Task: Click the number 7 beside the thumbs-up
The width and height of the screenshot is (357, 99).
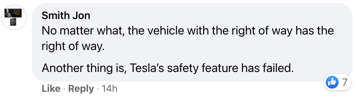Action: pyautogui.click(x=344, y=82)
